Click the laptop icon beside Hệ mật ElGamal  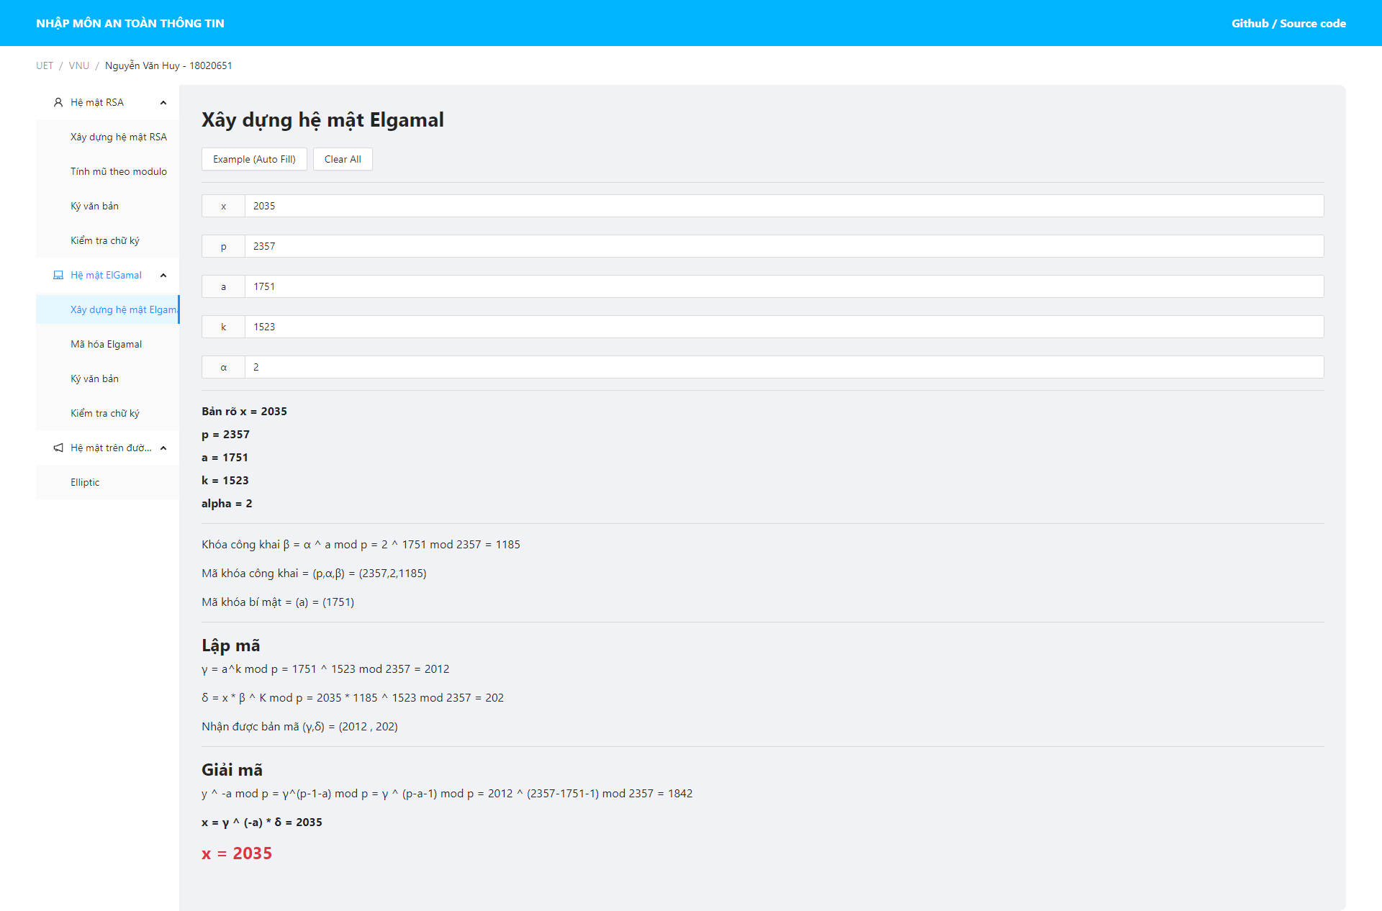[58, 275]
